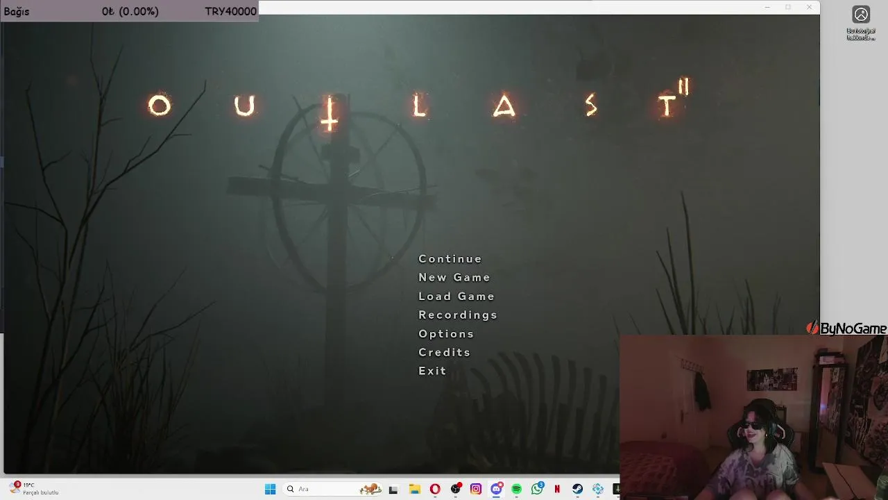Open Steam from the taskbar
888x500 pixels.
(x=577, y=490)
